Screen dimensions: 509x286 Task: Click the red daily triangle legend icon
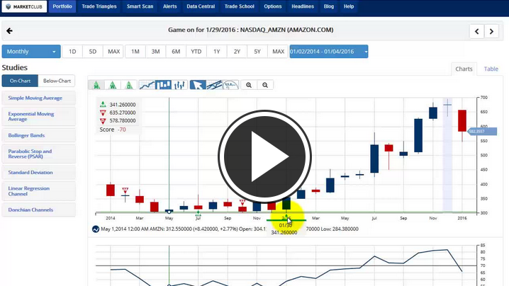(x=103, y=120)
